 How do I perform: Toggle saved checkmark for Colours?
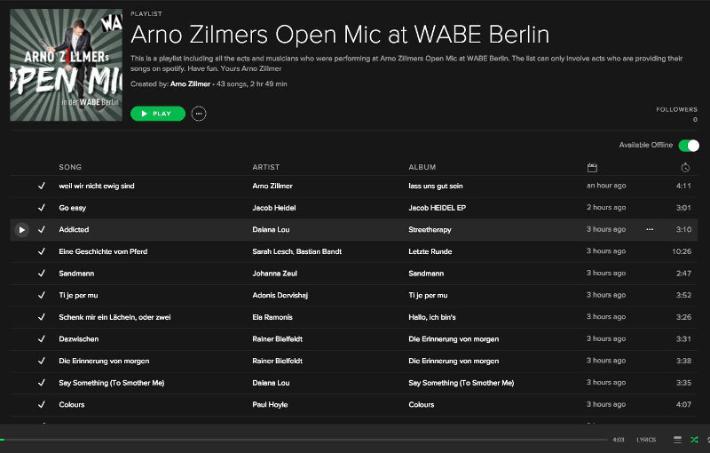pyautogui.click(x=41, y=404)
